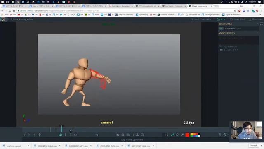The height and width of the screenshot is (149, 264).
Task: Click the browser reload button
Action: pos(10,11)
